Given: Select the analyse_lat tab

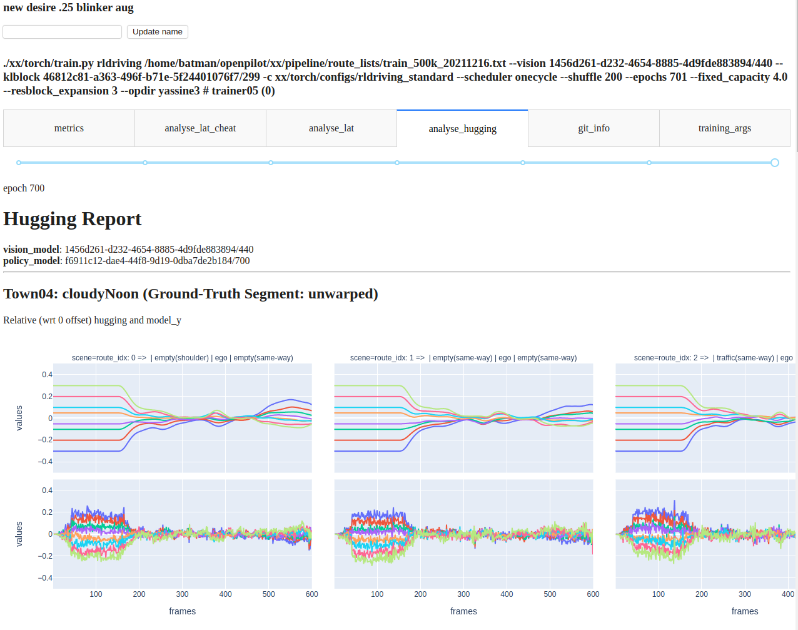Looking at the screenshot, I should click(331, 128).
